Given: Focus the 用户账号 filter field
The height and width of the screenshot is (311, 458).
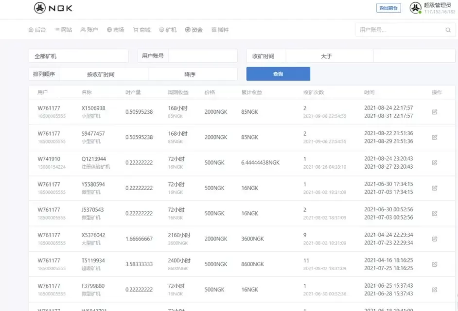Looking at the screenshot, I should [x=203, y=56].
